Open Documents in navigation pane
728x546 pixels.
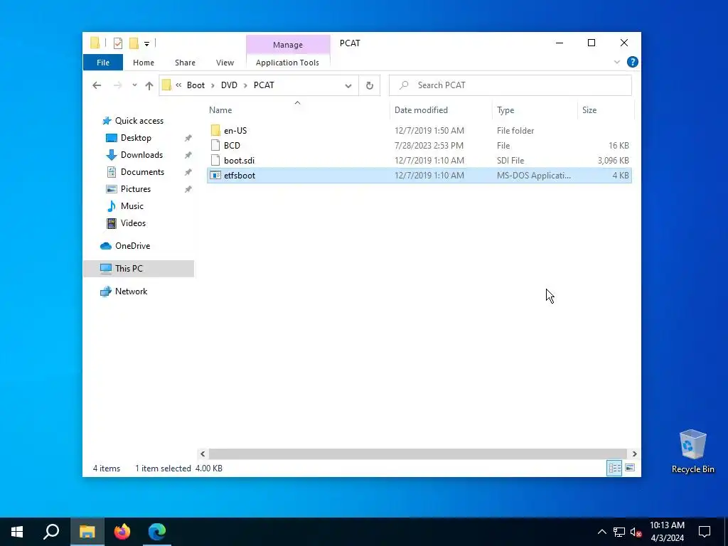142,172
